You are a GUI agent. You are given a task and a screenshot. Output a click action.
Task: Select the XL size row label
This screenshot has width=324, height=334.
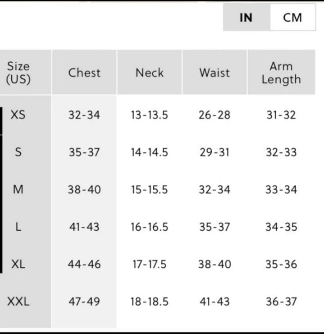tap(18, 264)
